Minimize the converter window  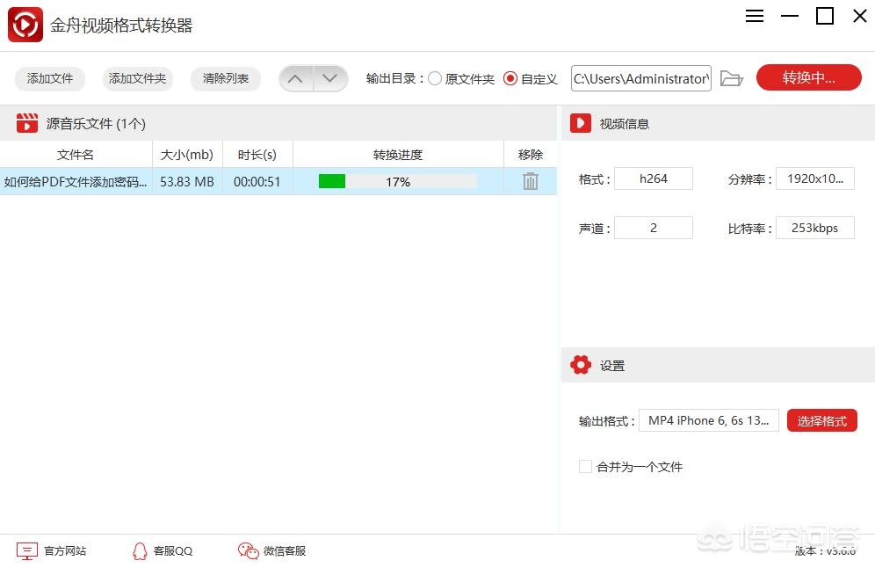[x=790, y=16]
